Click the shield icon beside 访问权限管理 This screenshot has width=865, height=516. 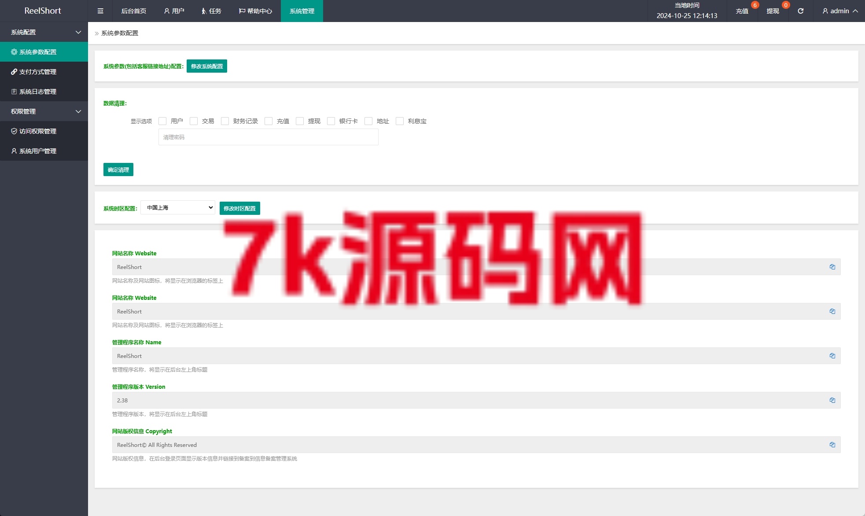pyautogui.click(x=14, y=131)
